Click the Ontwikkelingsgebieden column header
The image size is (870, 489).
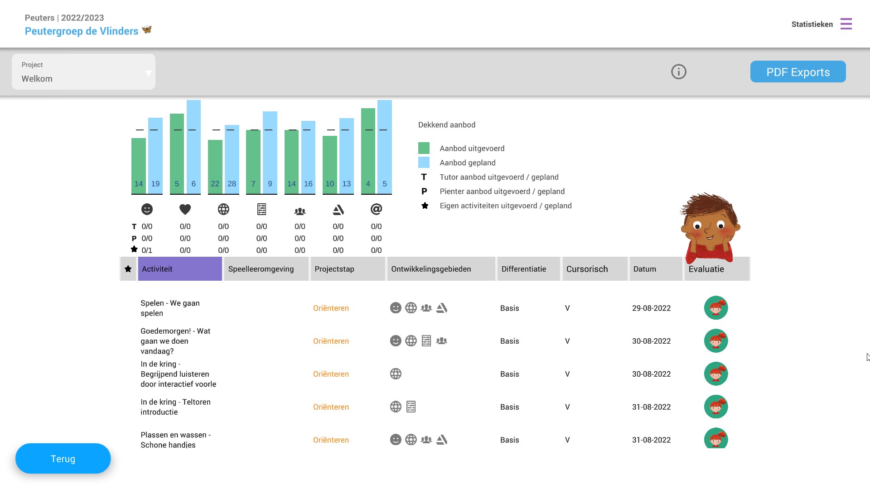coord(440,269)
